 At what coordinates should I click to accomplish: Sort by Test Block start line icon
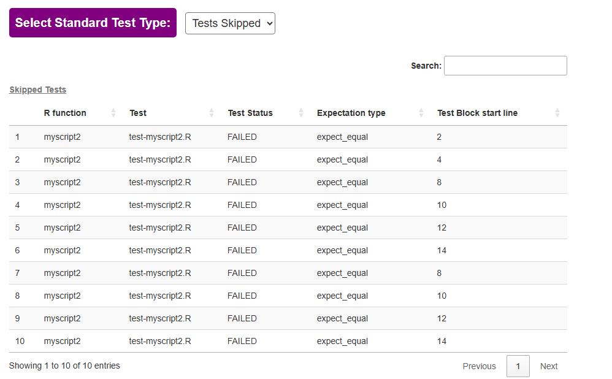pyautogui.click(x=557, y=113)
